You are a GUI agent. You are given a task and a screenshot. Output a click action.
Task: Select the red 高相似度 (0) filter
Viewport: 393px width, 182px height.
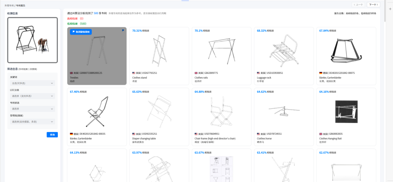pyautogui.click(x=75, y=19)
